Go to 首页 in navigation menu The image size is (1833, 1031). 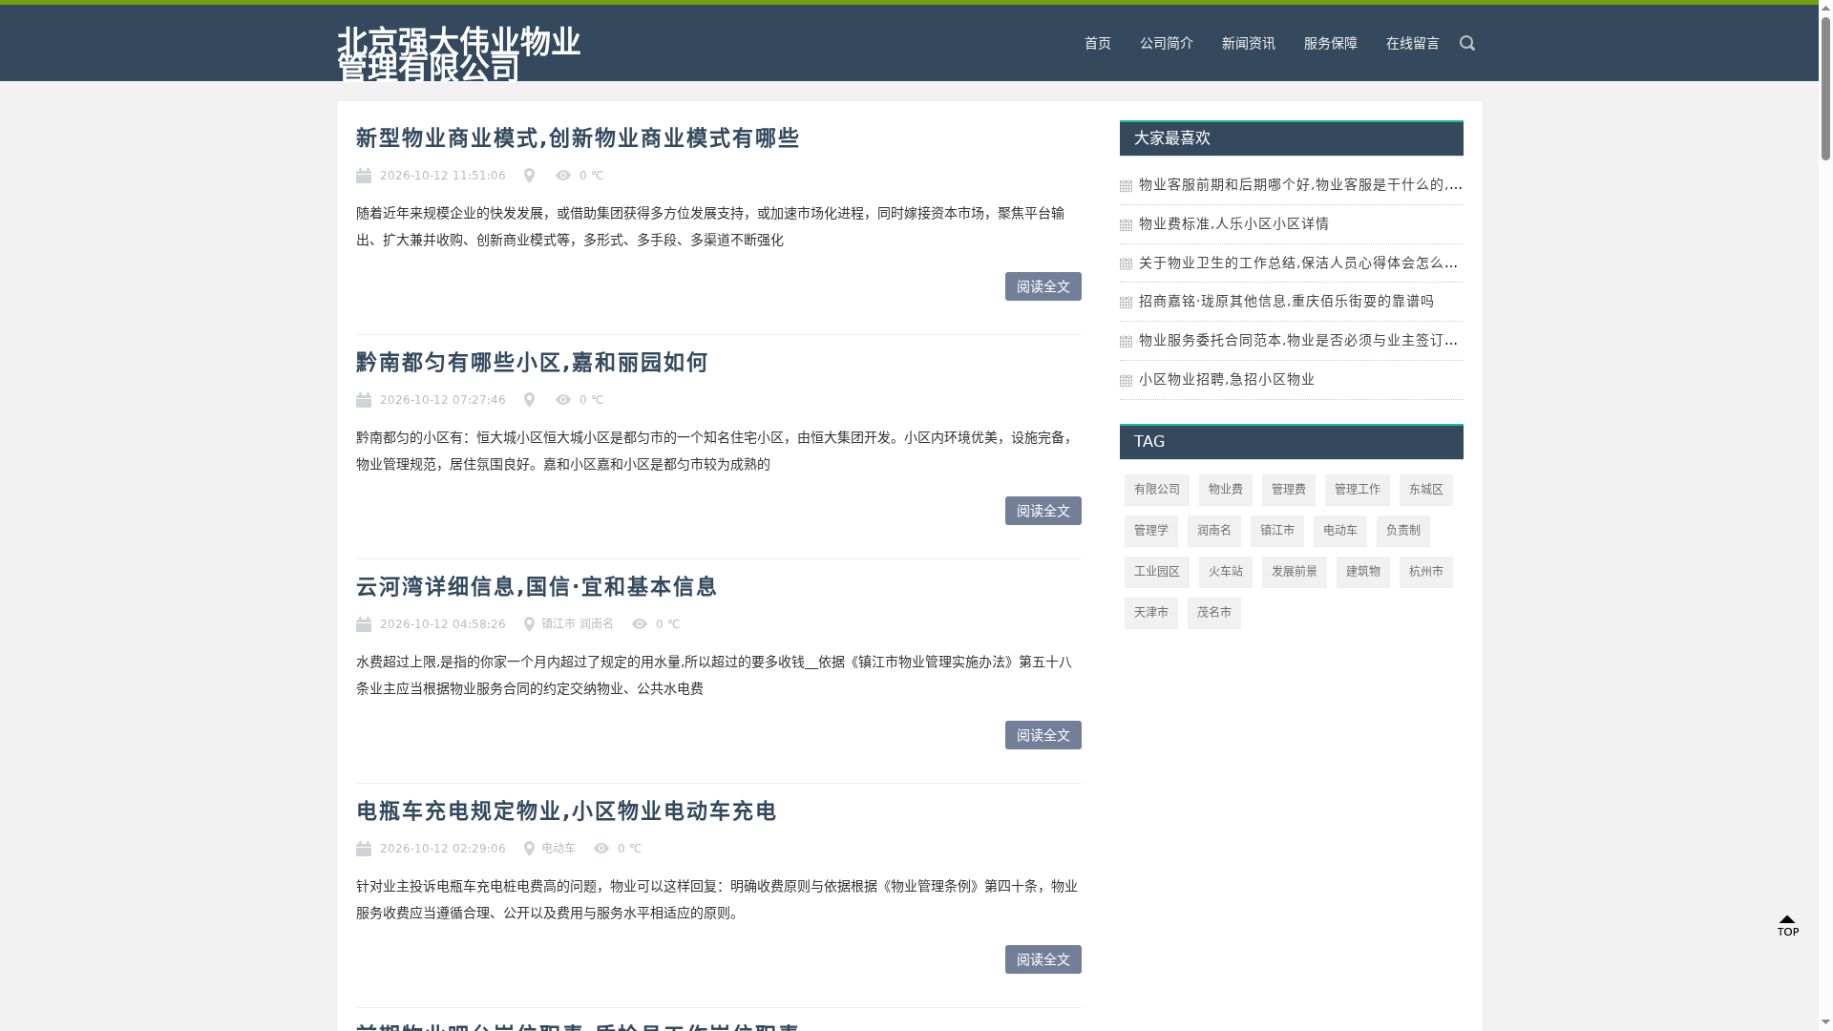click(1098, 43)
